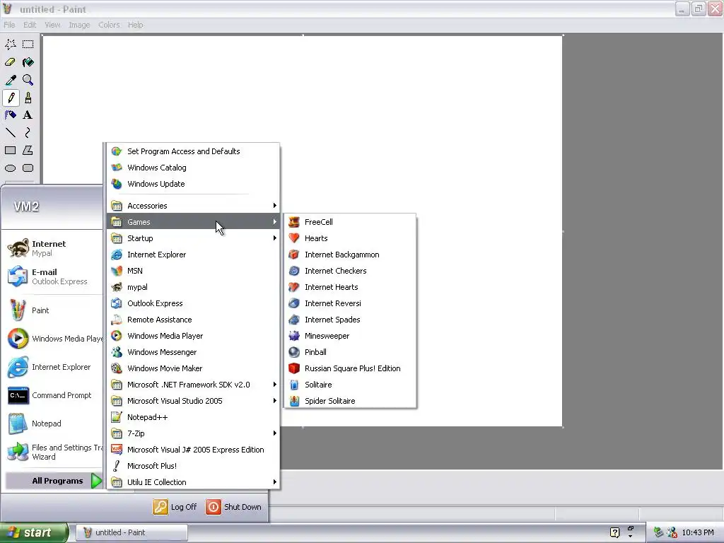Open MSN from All Programs
This screenshot has width=724, height=543.
pyautogui.click(x=193, y=271)
